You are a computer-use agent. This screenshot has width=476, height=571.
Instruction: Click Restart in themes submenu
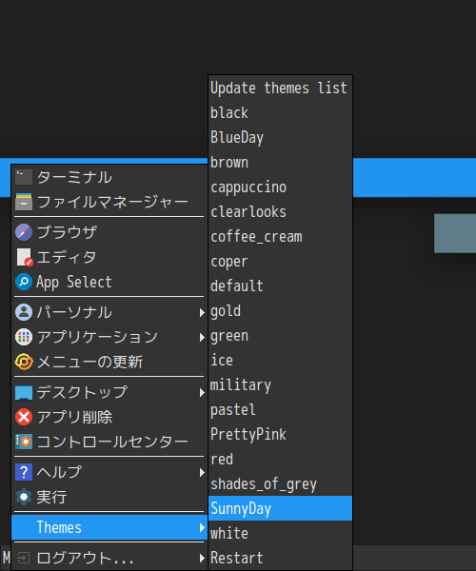(x=280, y=558)
